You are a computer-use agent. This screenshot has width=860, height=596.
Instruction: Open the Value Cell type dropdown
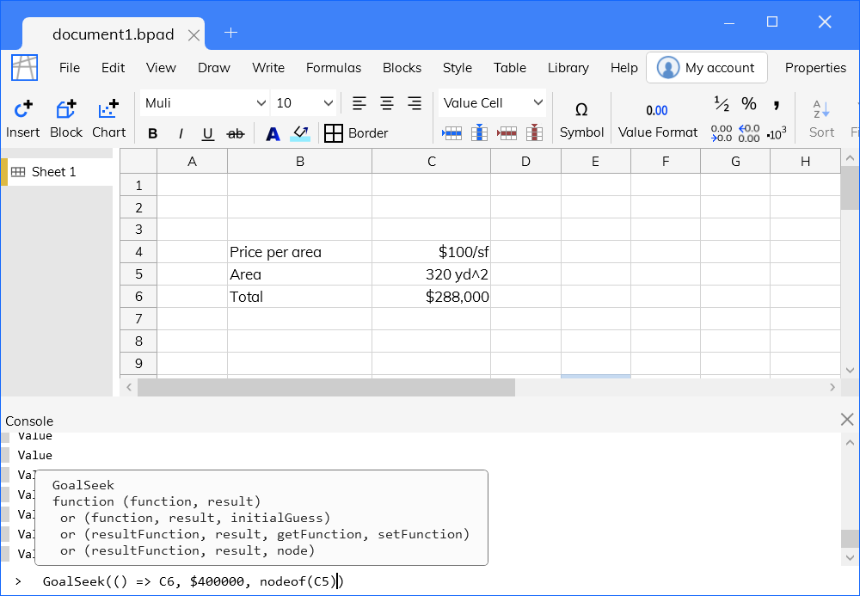(x=493, y=103)
